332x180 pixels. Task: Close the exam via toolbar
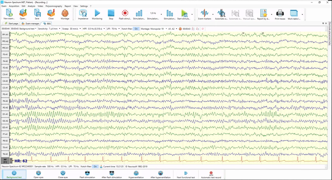click(51, 14)
